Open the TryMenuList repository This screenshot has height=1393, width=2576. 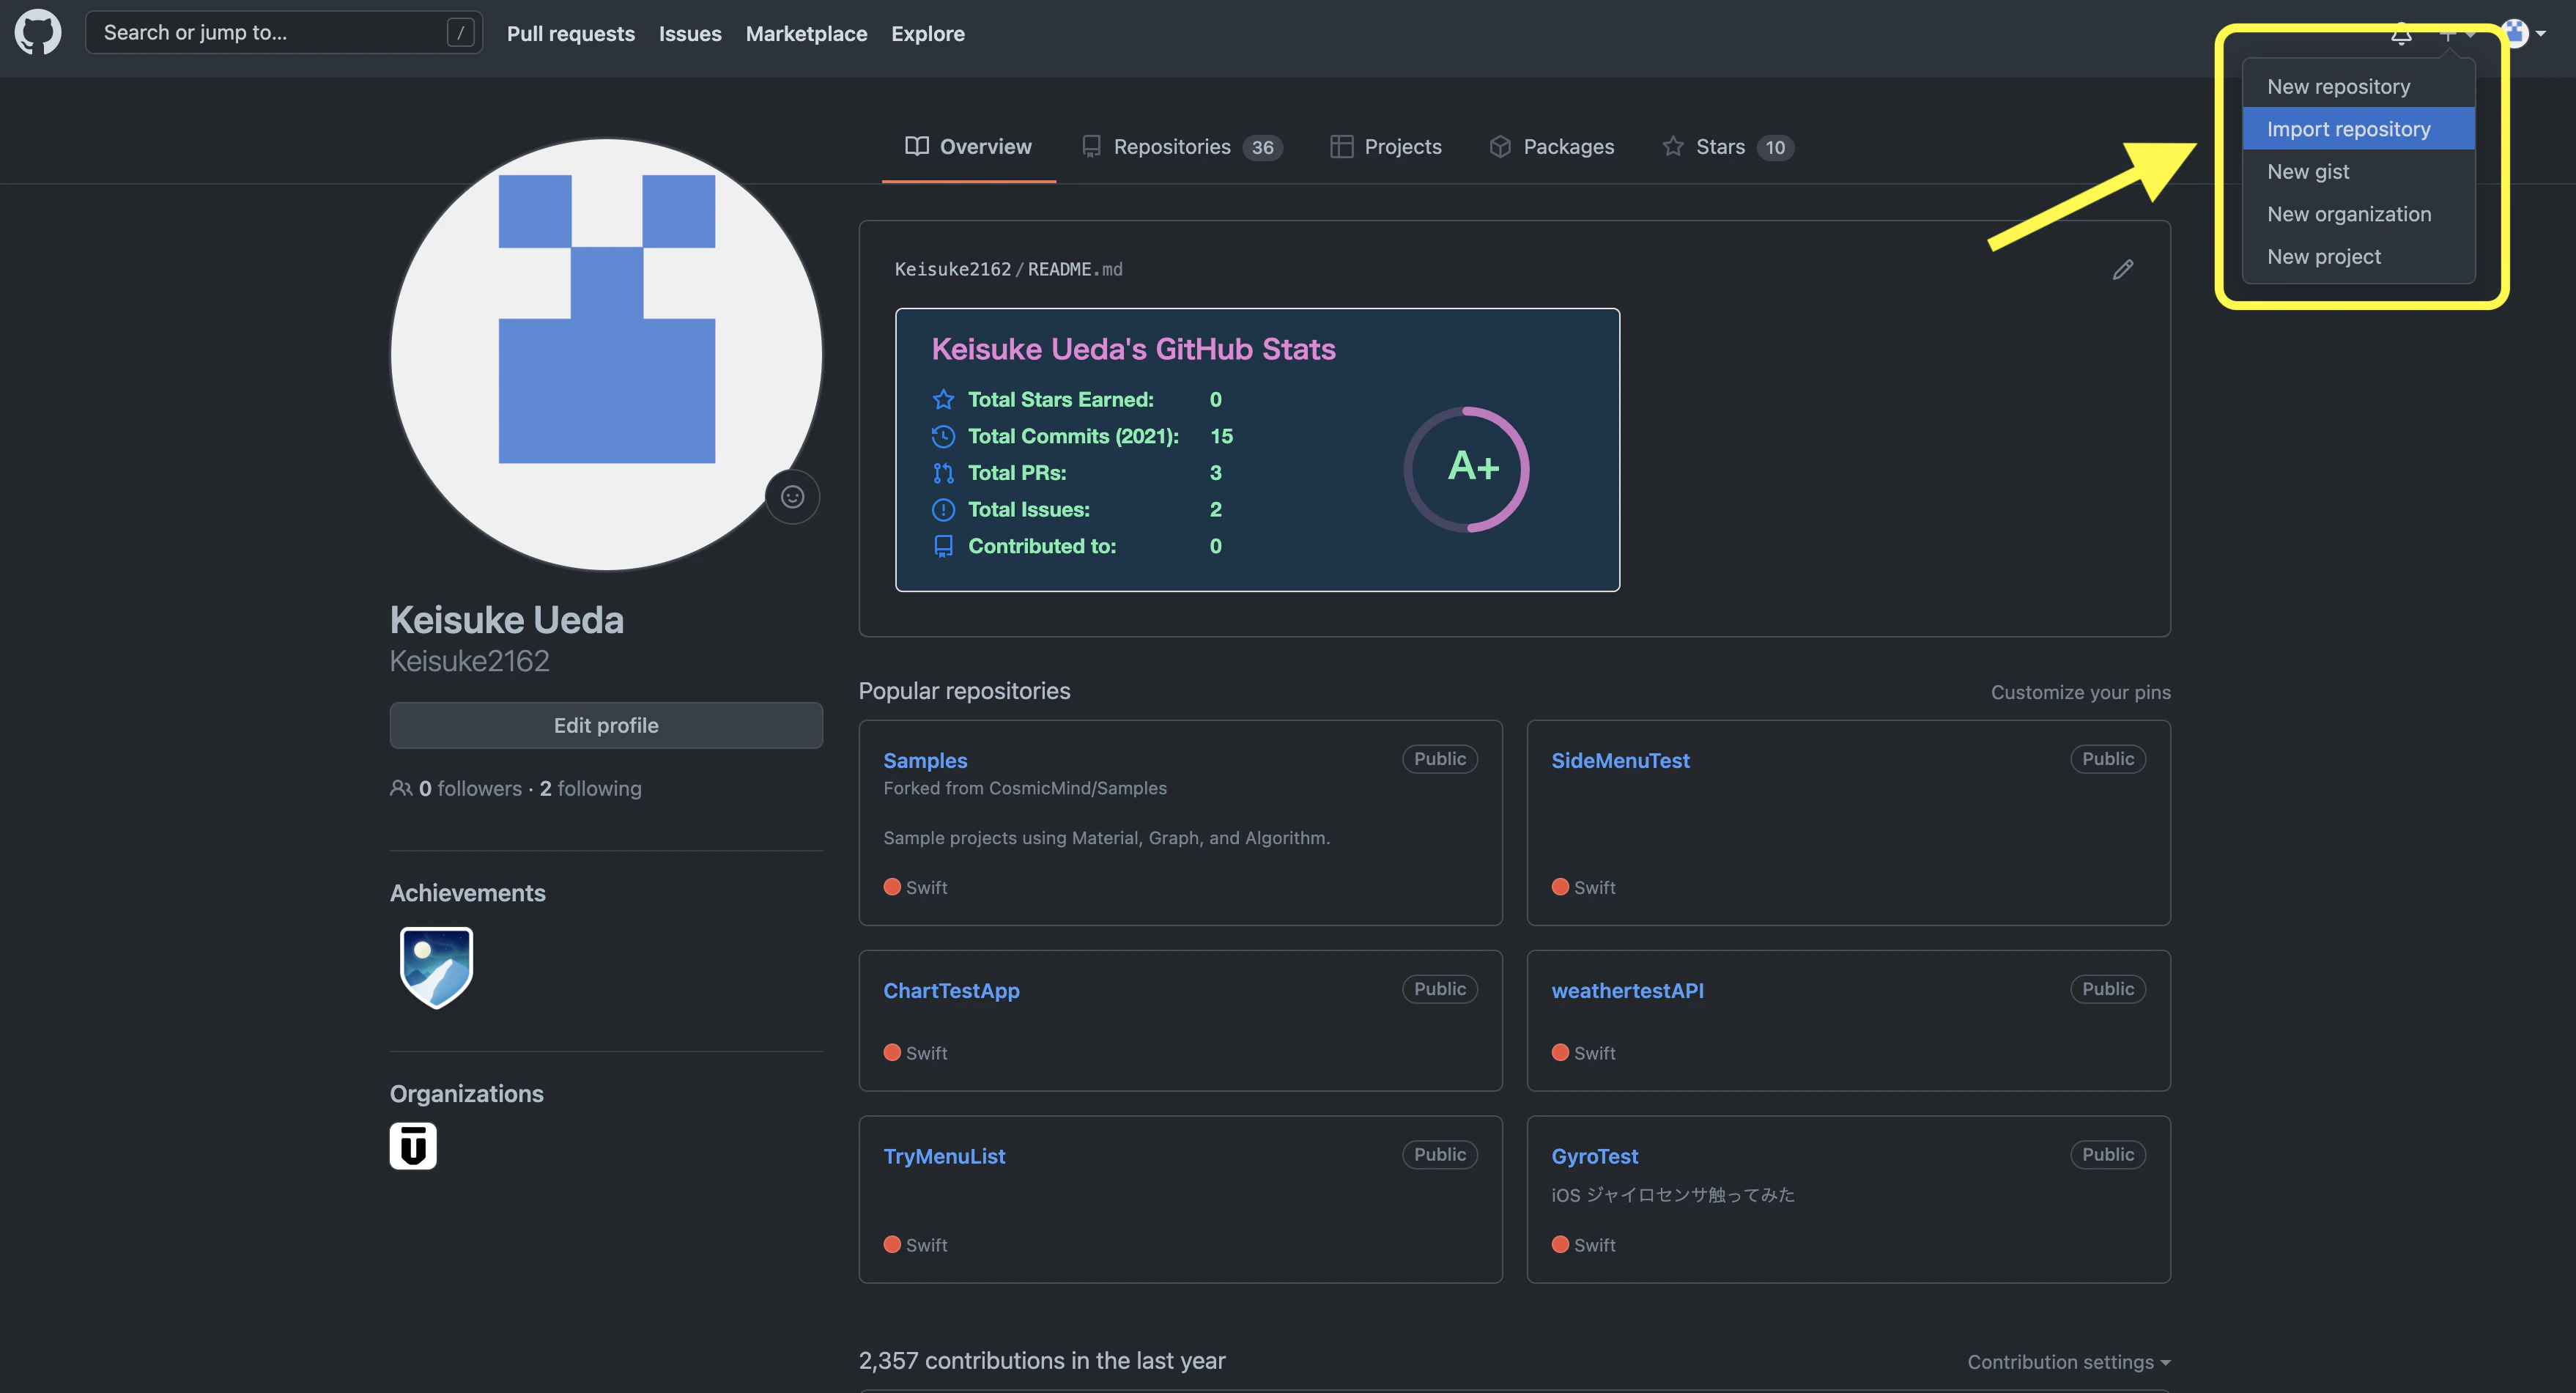pyautogui.click(x=944, y=1156)
